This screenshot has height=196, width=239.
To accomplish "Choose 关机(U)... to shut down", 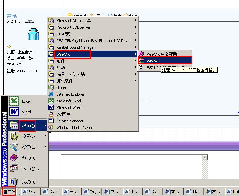I will (27, 182).
